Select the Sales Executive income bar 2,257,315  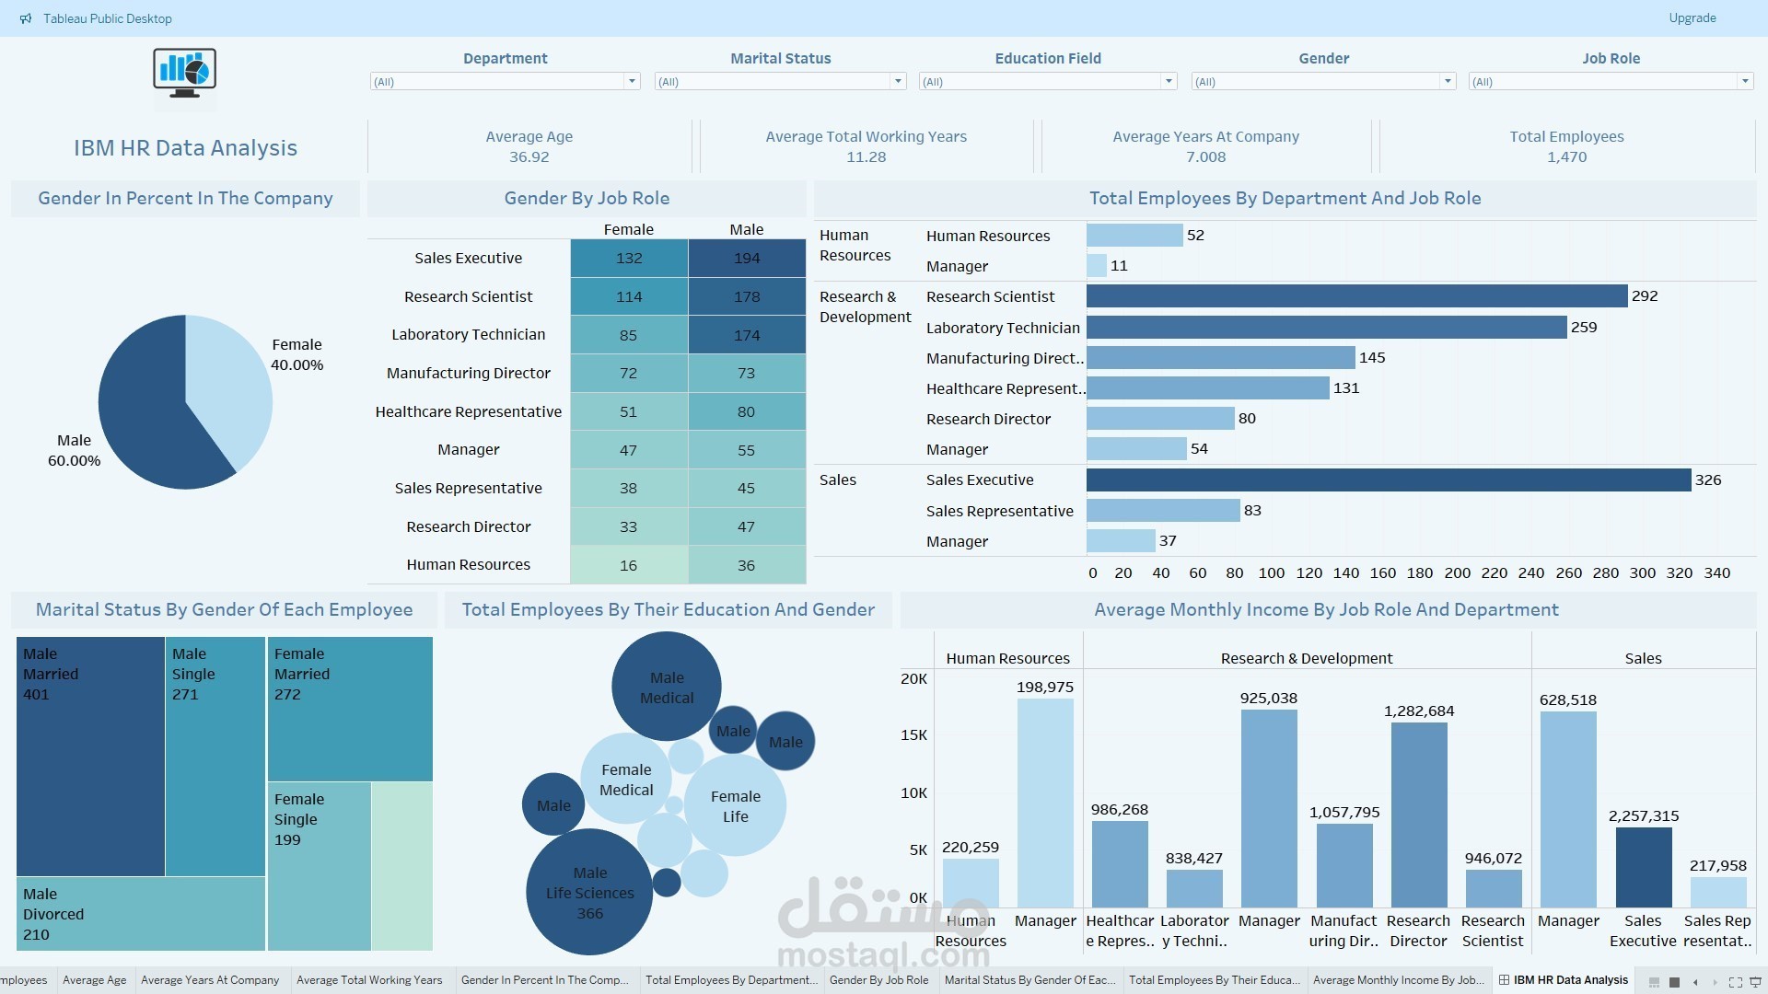tap(1644, 868)
